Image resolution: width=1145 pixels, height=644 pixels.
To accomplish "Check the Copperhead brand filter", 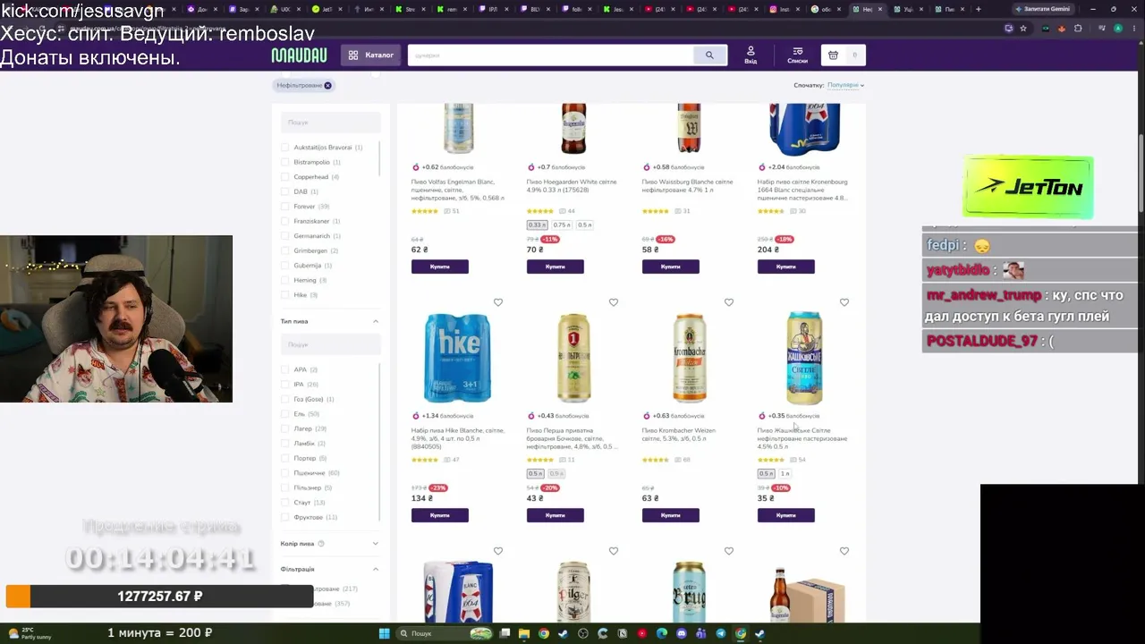I will click(285, 177).
